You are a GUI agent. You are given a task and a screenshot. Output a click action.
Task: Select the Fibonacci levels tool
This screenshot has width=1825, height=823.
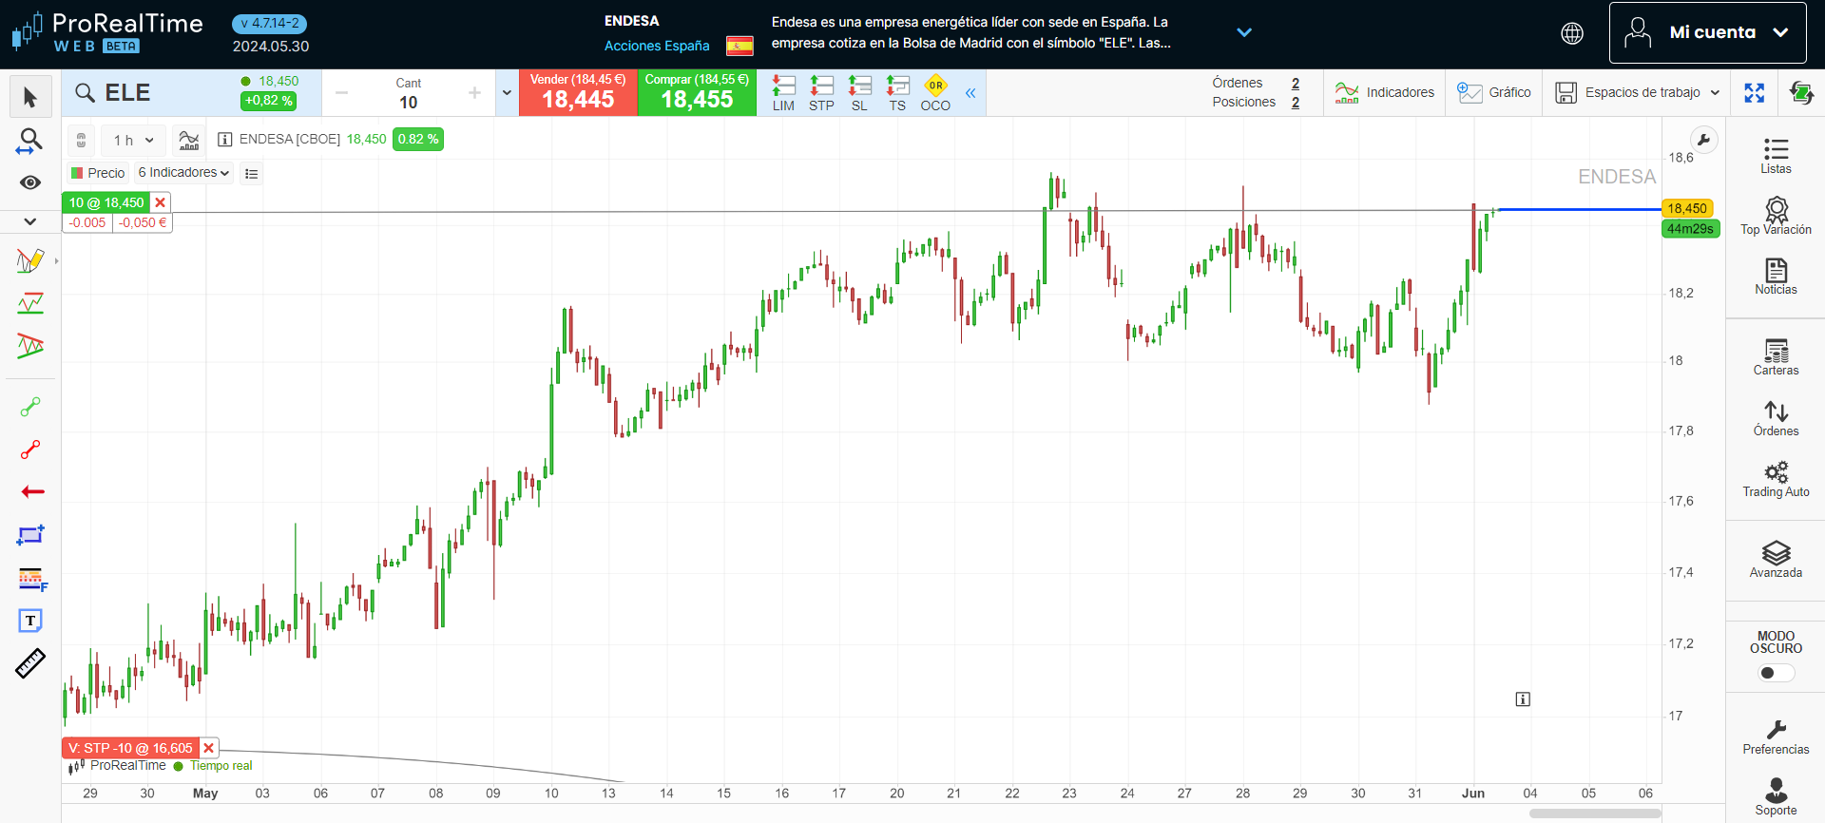coord(31,579)
